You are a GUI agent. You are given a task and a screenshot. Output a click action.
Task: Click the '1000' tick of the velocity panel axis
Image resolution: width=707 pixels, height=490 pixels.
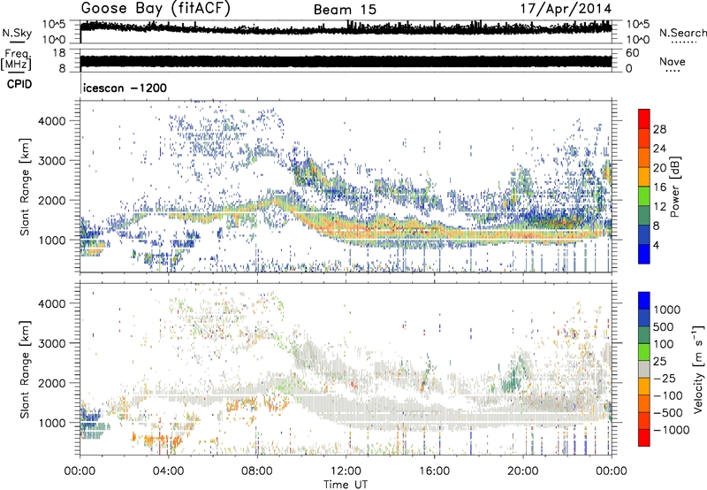[x=51, y=423]
